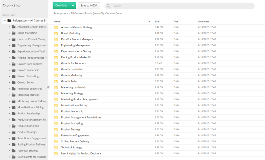This screenshot has width=265, height=160.
Task: Click the root Reforge.com folder icon in sidebar
Action: click(9, 20)
